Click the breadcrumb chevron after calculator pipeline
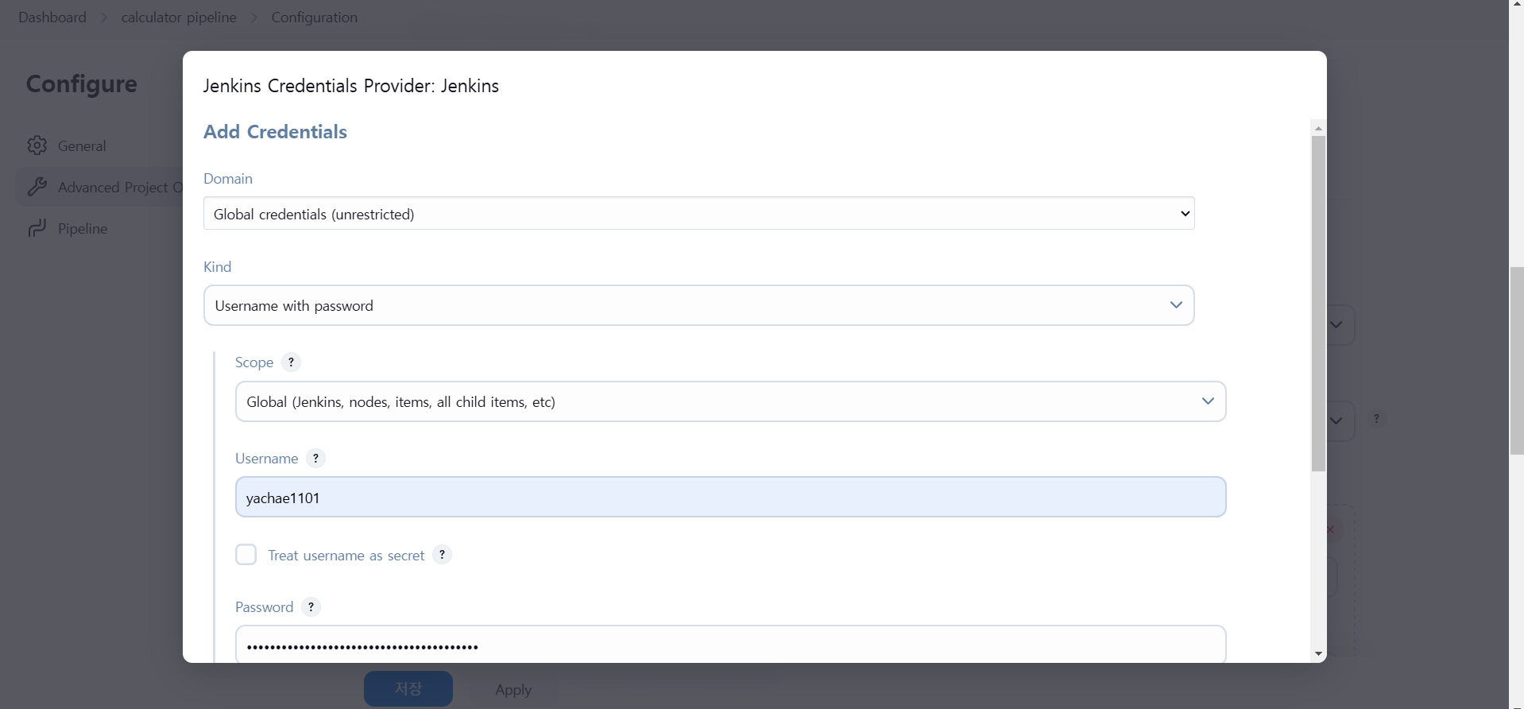Screen dimensions: 1524x709 [x=254, y=17]
